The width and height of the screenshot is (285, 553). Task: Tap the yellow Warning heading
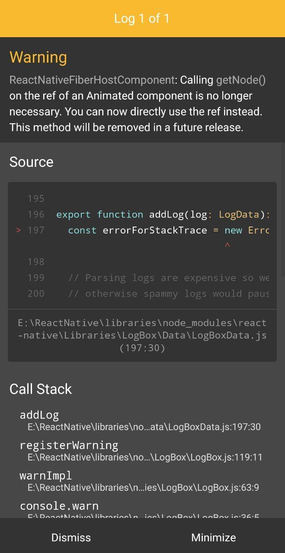pyautogui.click(x=38, y=57)
